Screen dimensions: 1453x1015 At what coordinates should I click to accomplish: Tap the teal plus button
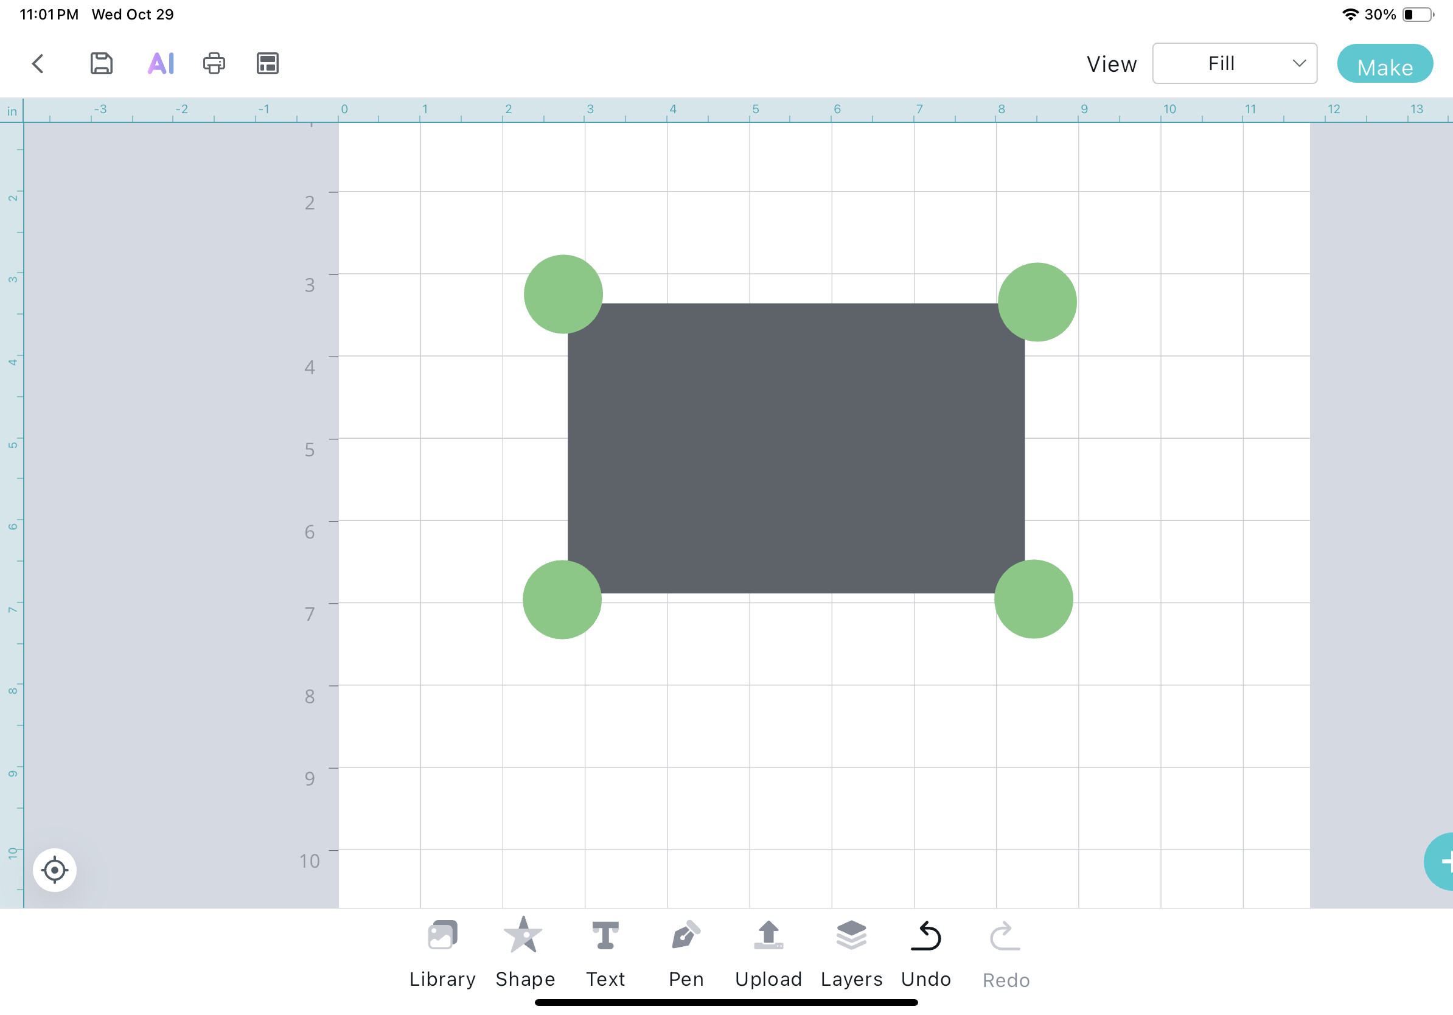tap(1441, 862)
